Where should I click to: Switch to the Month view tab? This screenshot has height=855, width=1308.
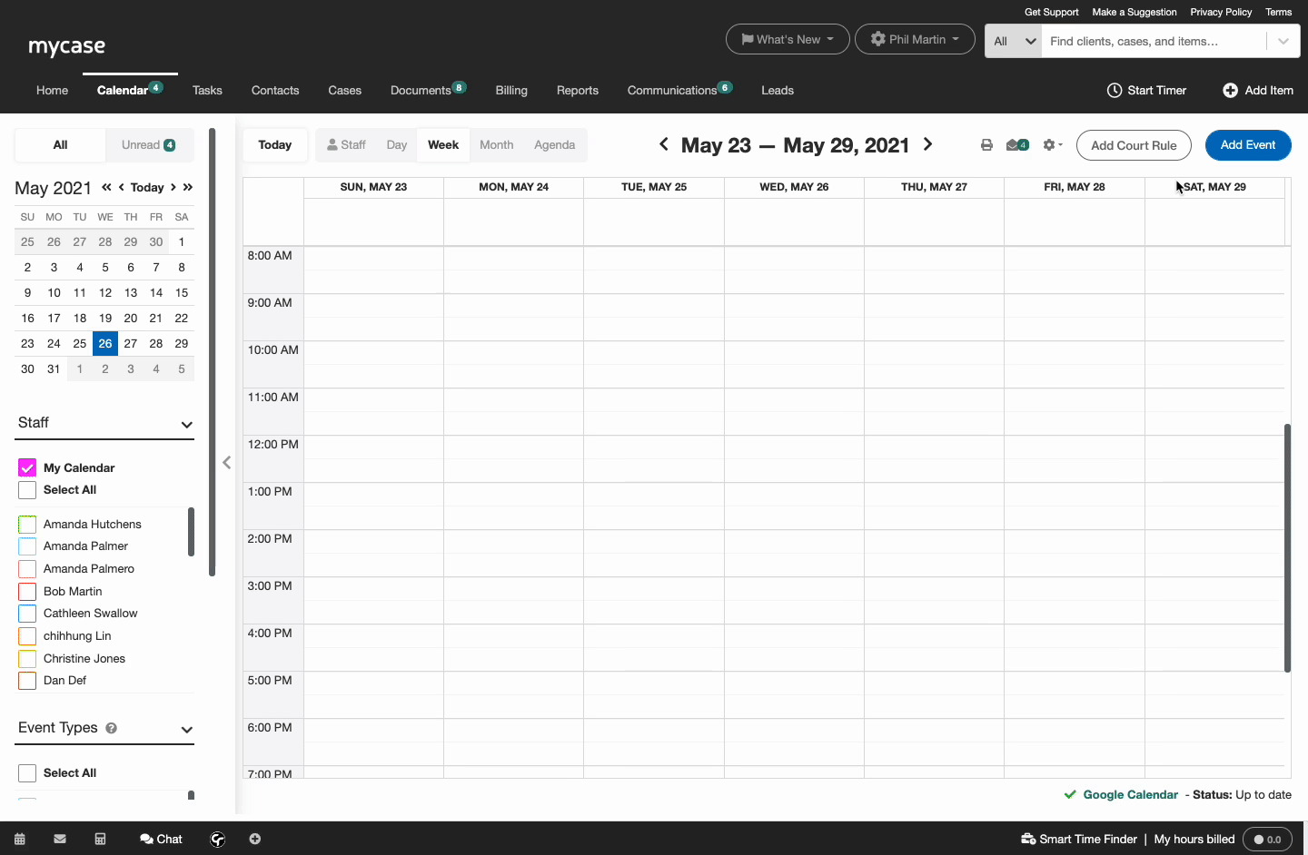[x=496, y=145]
